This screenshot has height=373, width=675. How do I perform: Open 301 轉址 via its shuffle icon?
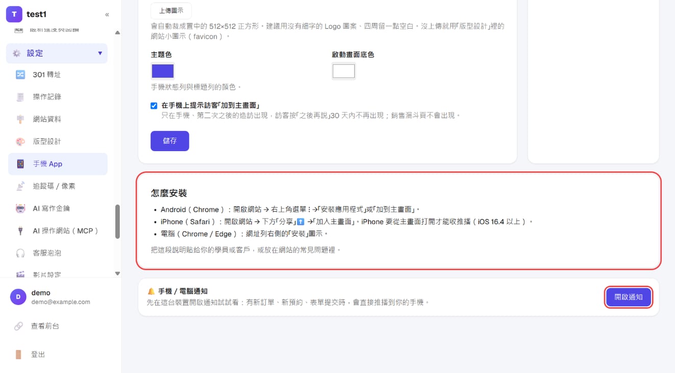click(20, 74)
